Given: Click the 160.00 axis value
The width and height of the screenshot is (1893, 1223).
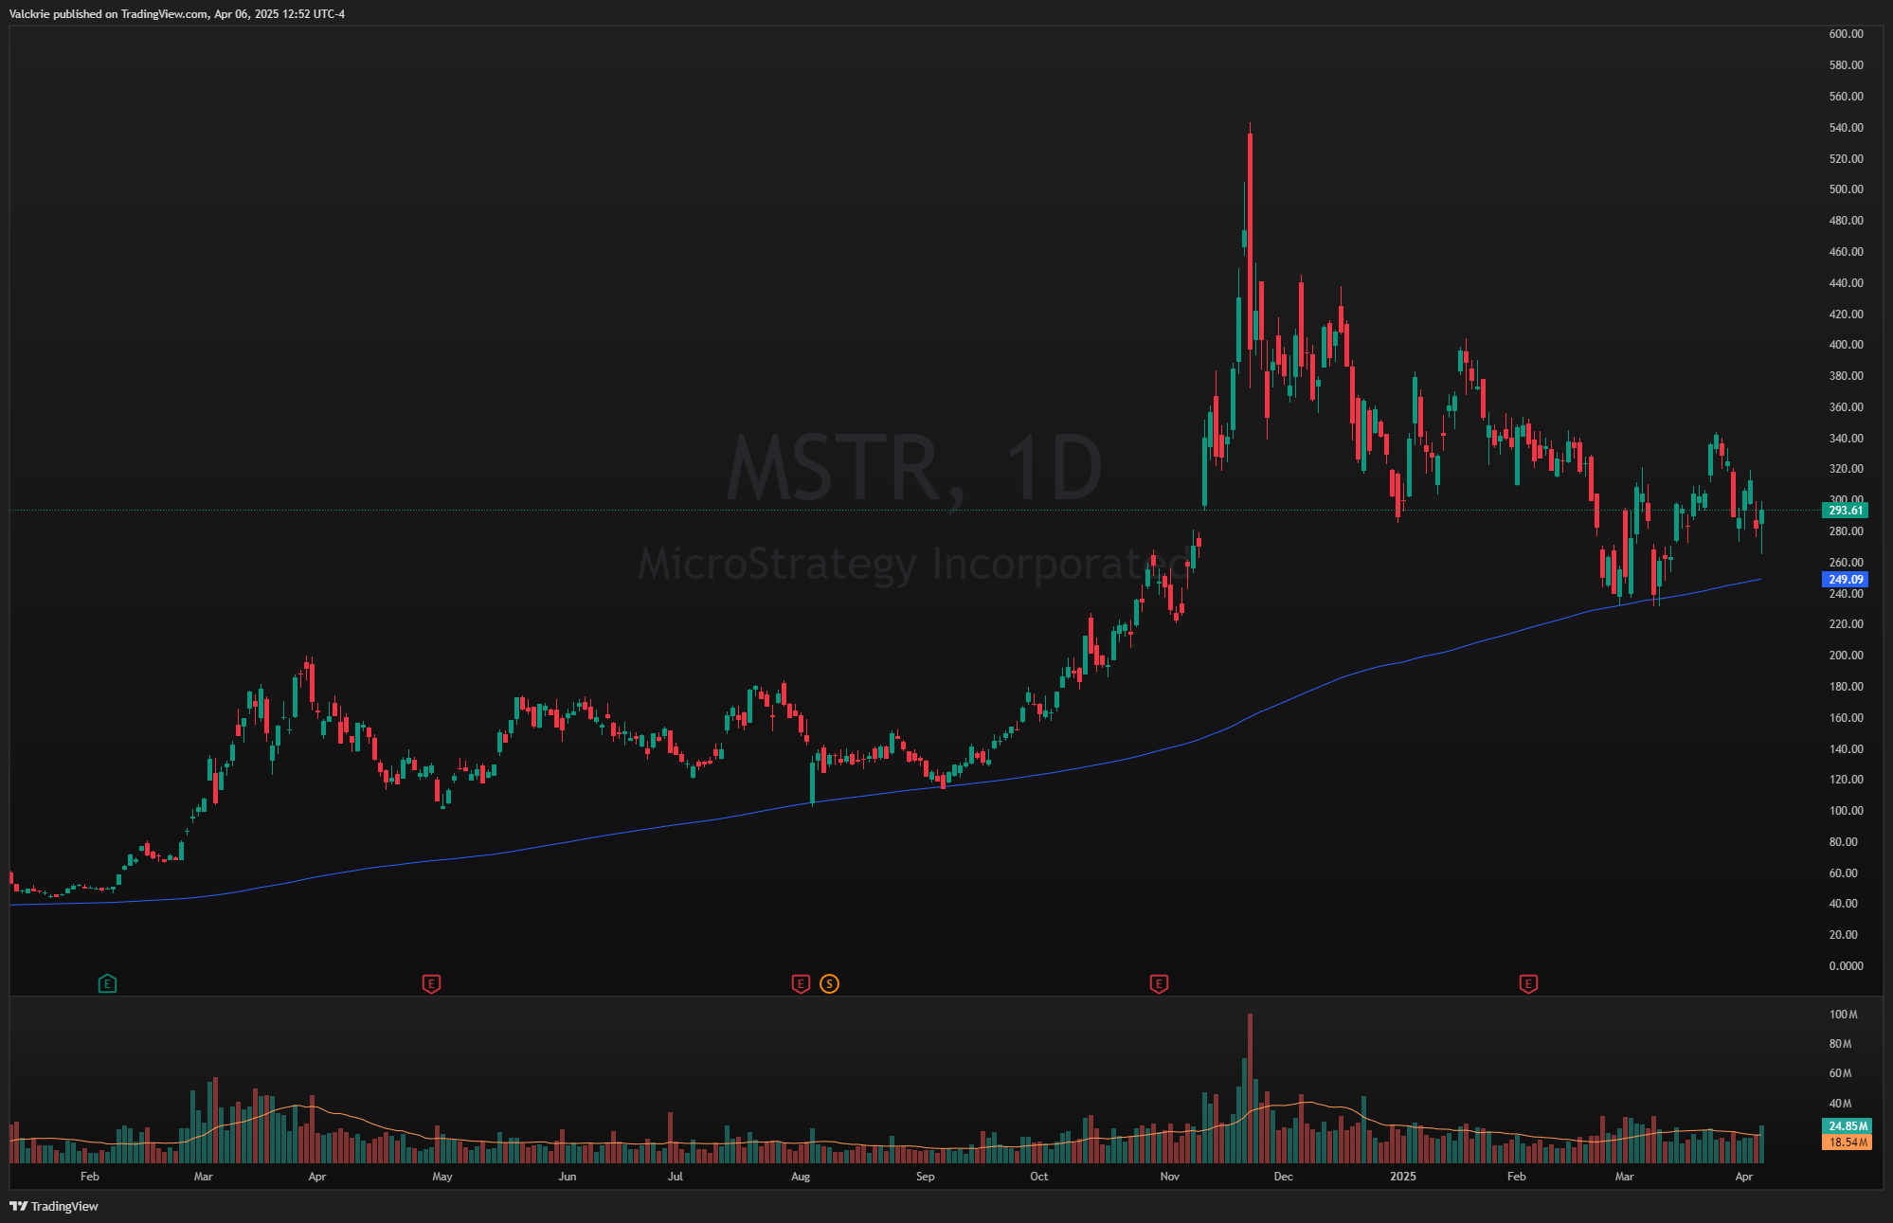Looking at the screenshot, I should (1846, 718).
